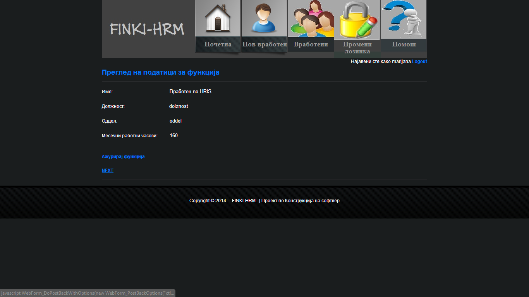Log out using the Logout link
This screenshot has width=529, height=297.
(419, 61)
